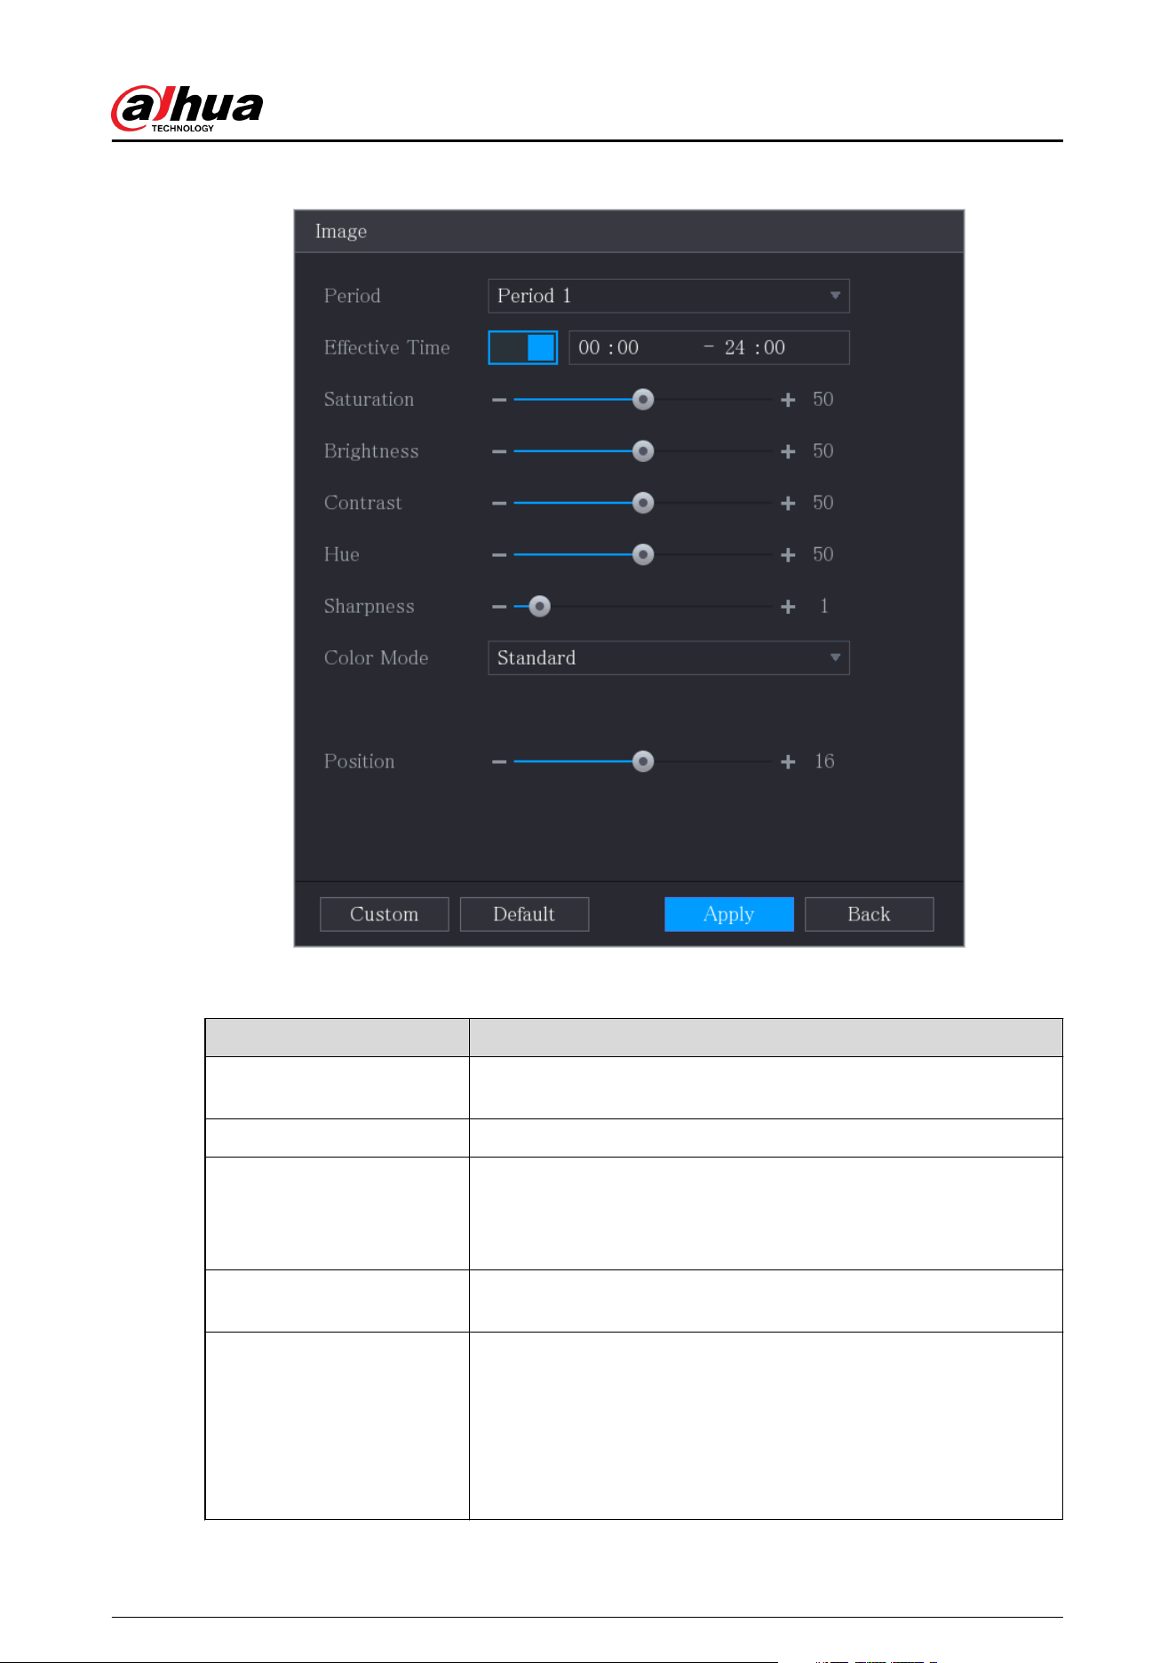The width and height of the screenshot is (1176, 1663).
Task: Decrease Sharpness with the minus icon
Action: point(499,607)
